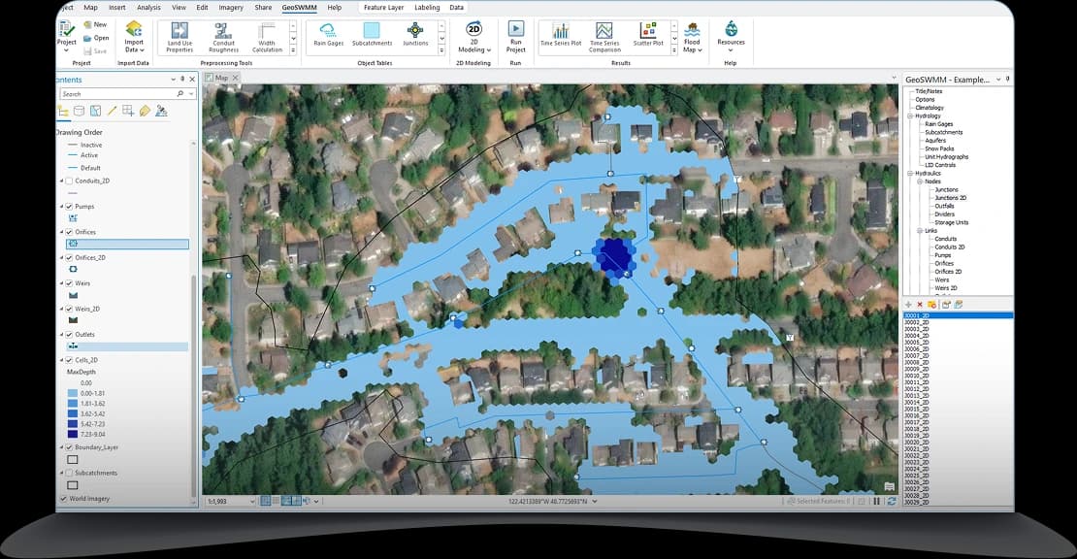Click the Orifices_2D layer symbol
Screen dimensions: 1077x559
pos(73,269)
